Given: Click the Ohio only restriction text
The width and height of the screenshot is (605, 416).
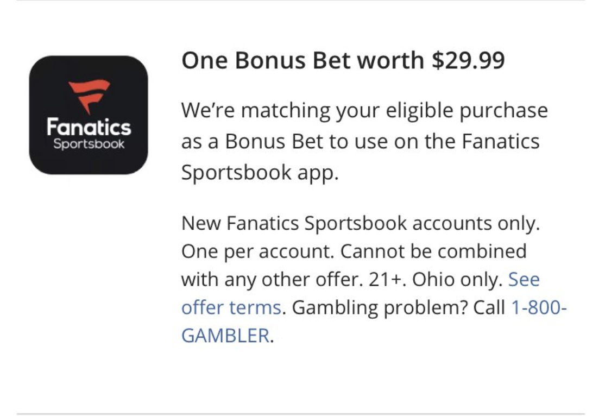Looking at the screenshot, I should [457, 279].
